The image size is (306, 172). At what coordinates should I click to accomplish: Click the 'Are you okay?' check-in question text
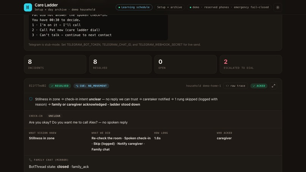click(78, 122)
